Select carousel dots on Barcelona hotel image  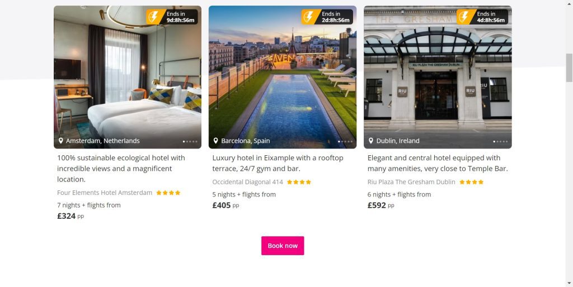345,141
